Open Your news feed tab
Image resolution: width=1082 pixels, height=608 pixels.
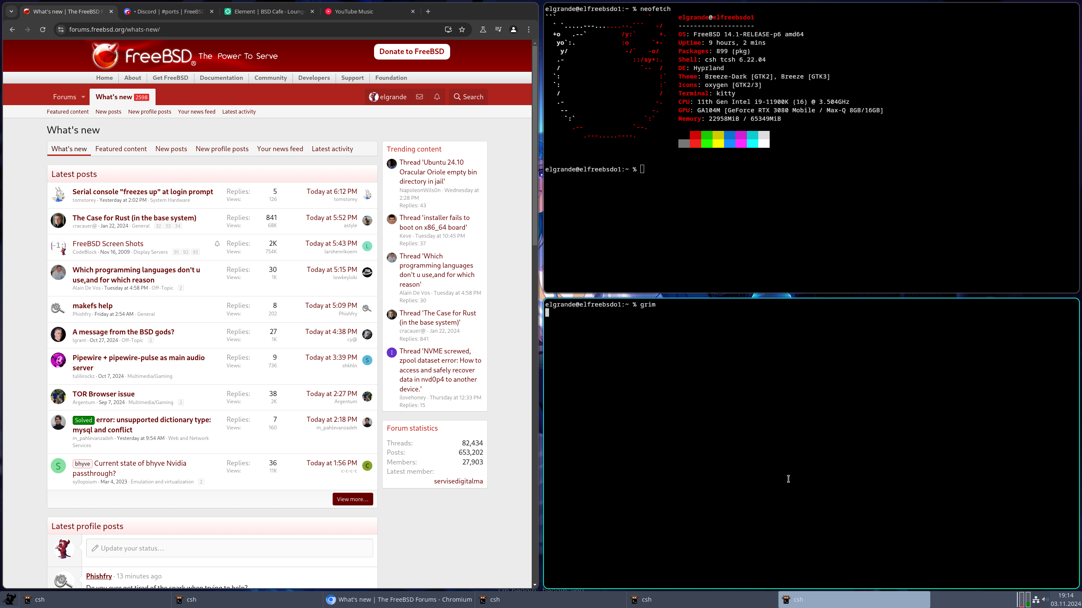pyautogui.click(x=280, y=149)
